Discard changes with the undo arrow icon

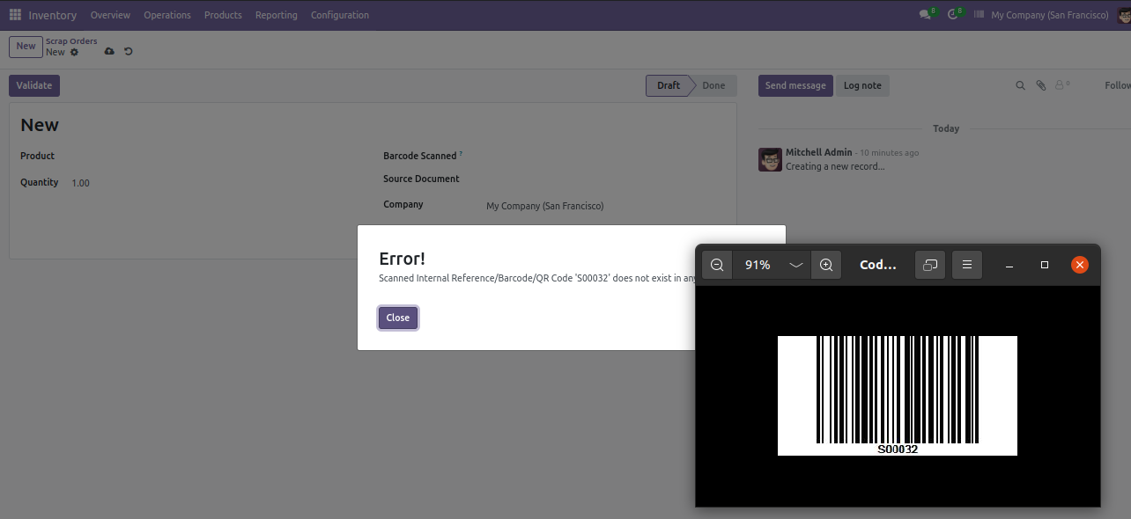129,52
